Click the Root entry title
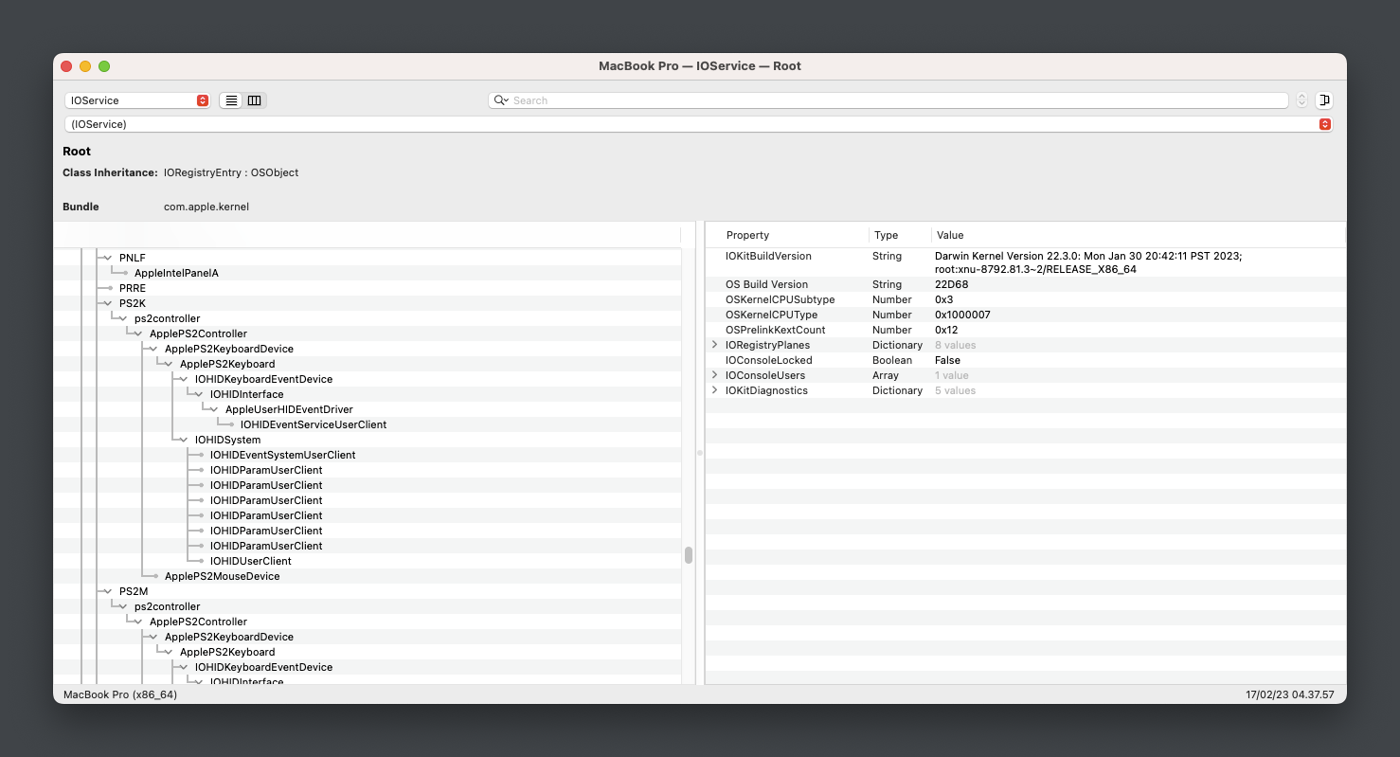 (77, 152)
